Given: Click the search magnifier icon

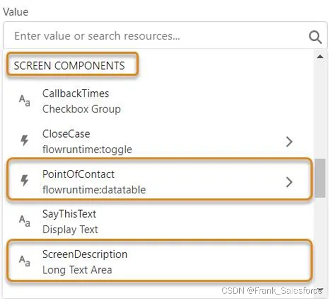Looking at the screenshot, I should 315,36.
